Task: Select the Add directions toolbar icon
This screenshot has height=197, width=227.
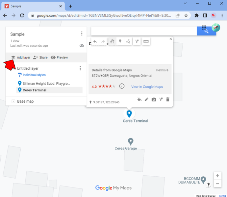Action: click(137, 41)
